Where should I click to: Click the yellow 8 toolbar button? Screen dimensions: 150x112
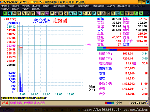coord(84,13)
